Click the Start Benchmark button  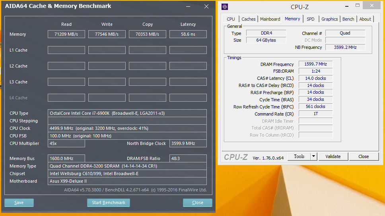click(x=109, y=202)
